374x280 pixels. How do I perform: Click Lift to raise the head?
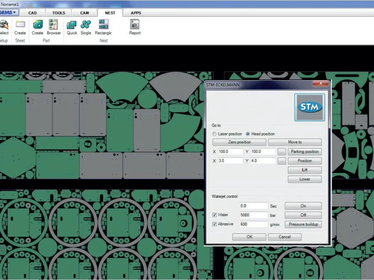305,170
